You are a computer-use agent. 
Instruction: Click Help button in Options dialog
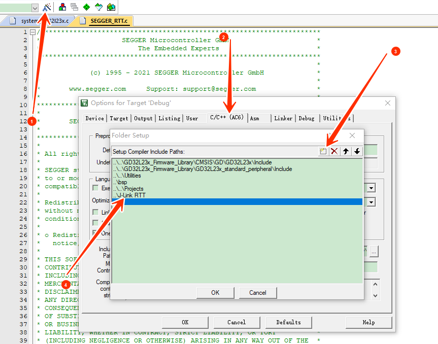369,323
